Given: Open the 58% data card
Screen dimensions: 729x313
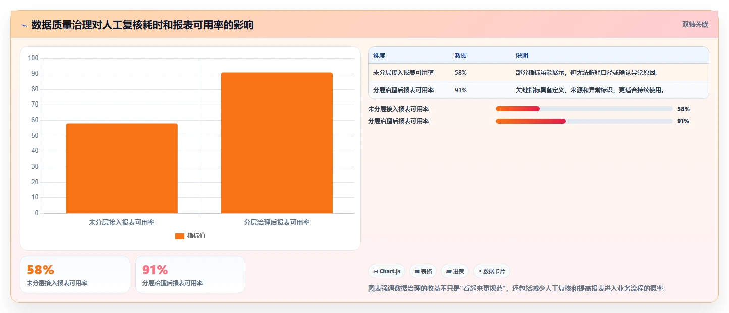Looking at the screenshot, I should pyautogui.click(x=75, y=275).
